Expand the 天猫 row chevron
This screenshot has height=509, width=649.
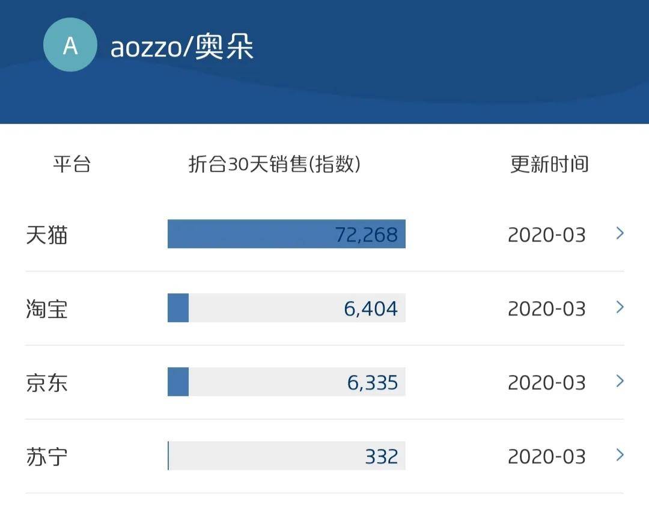620,233
